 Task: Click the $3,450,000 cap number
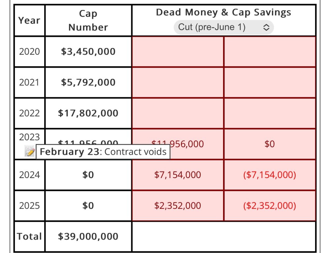[88, 51]
